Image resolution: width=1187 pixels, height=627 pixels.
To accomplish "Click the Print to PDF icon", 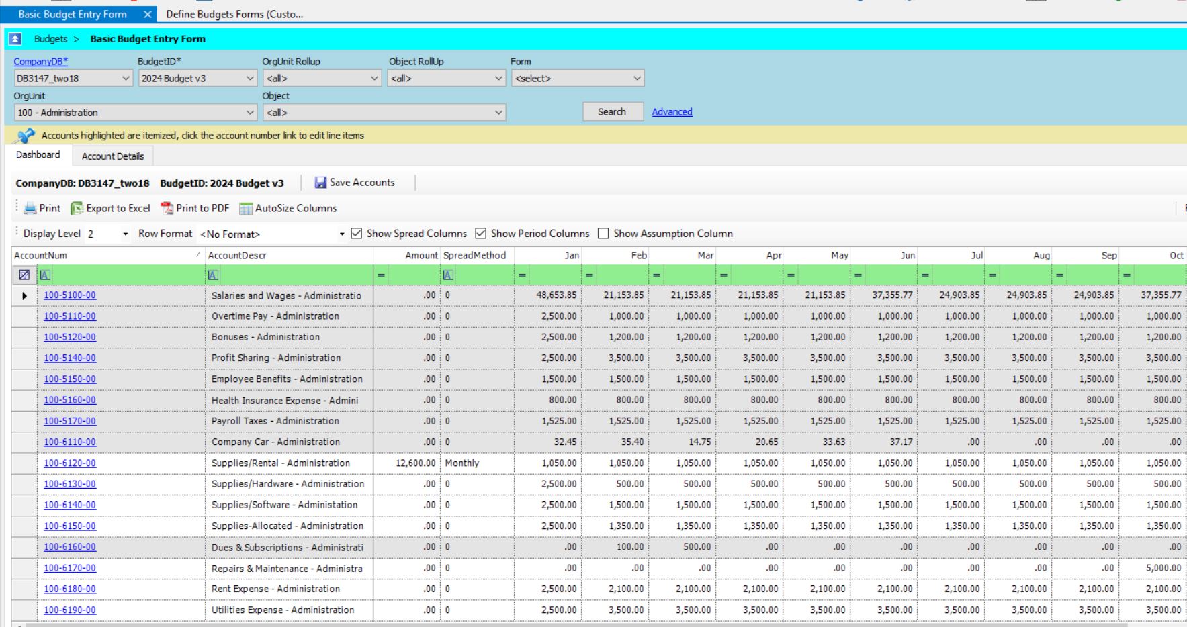I will tap(167, 209).
